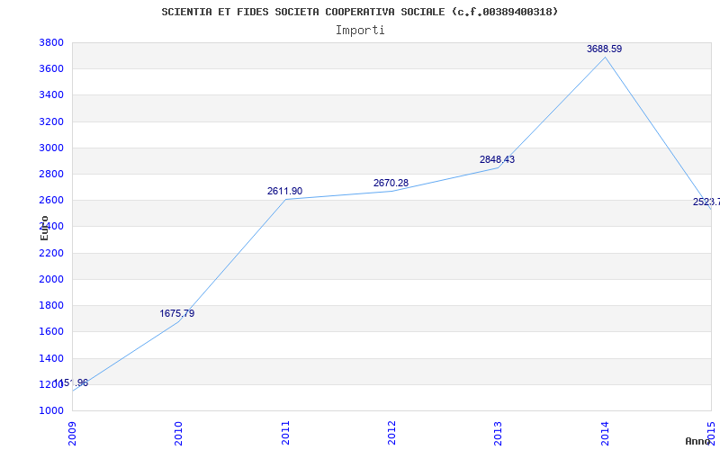
Task: Click the 1675.79 data label
Action: [x=176, y=313]
